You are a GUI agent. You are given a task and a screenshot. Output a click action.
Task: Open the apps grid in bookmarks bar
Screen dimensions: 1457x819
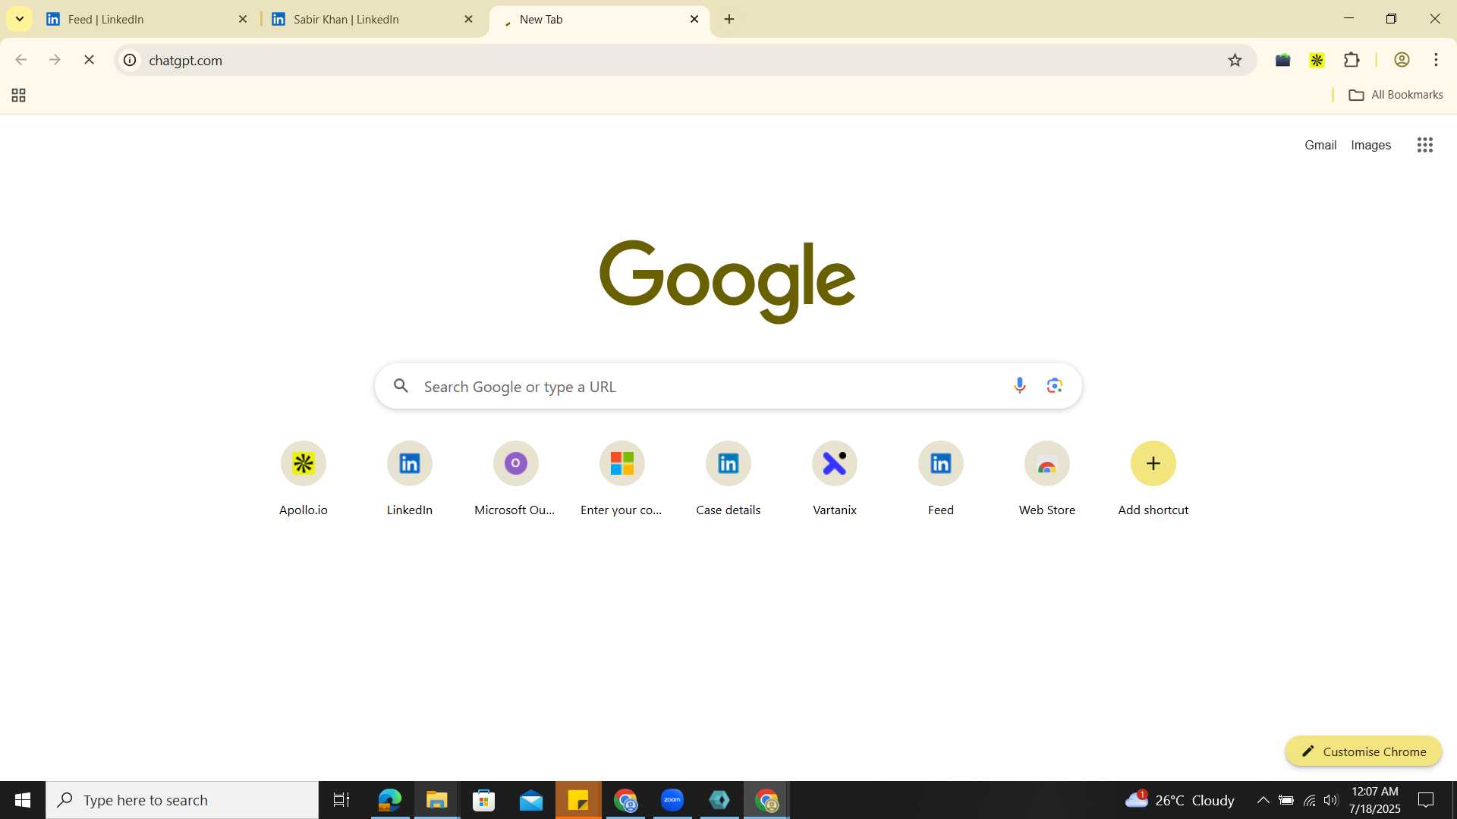(x=19, y=95)
